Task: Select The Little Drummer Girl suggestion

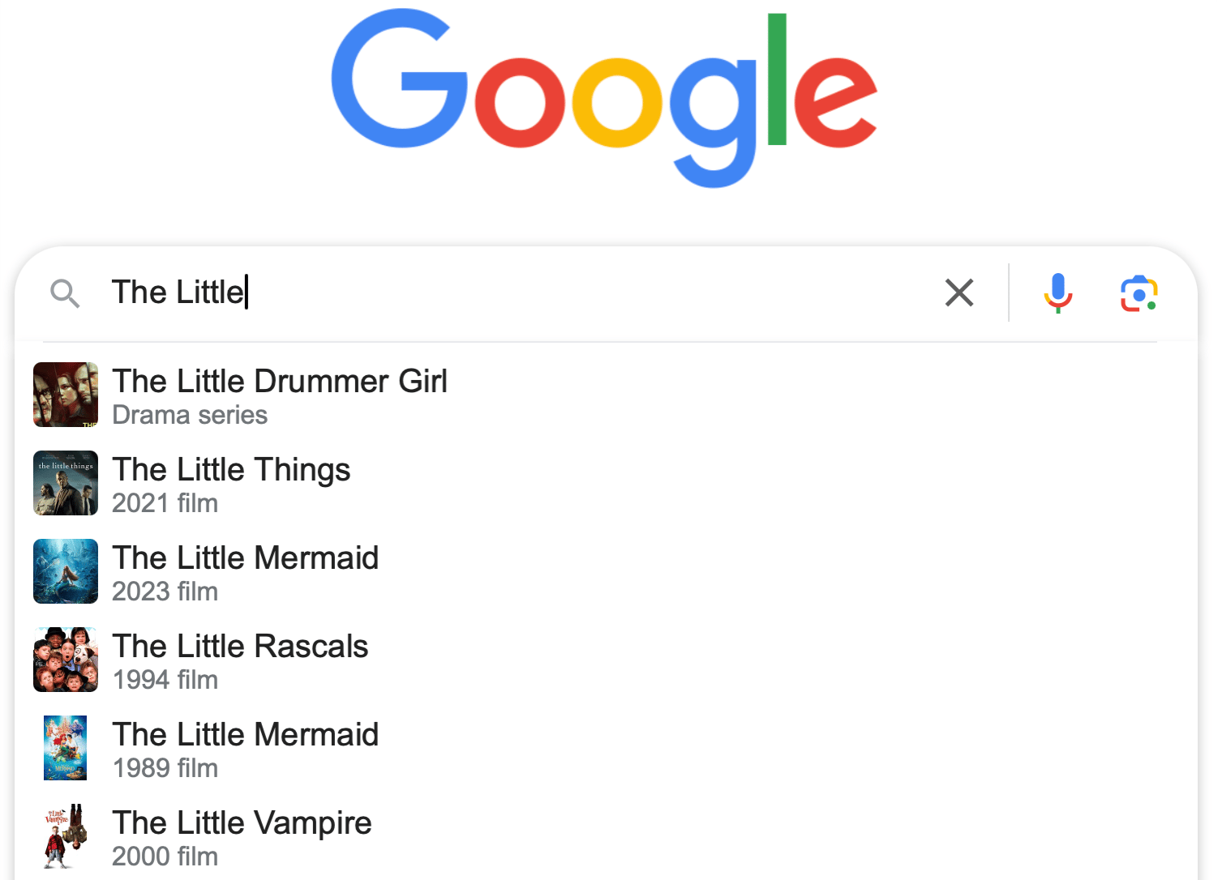Action: [280, 382]
